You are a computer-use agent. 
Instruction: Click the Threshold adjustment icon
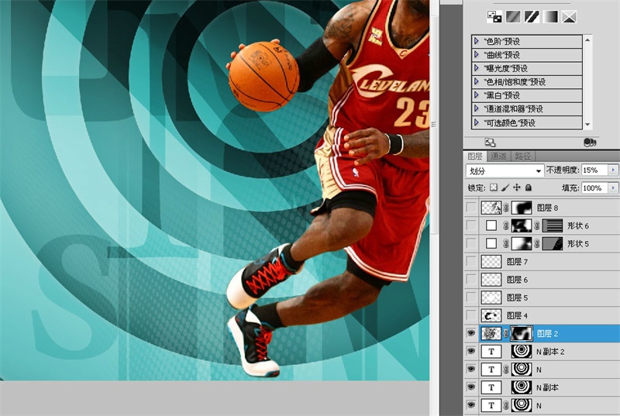[x=532, y=16]
